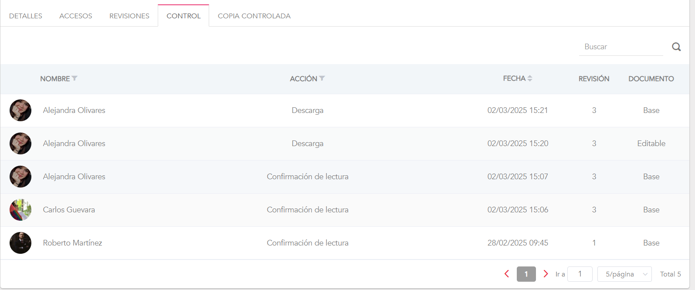The width and height of the screenshot is (695, 290).
Task: Click the Editable document entry
Action: (x=651, y=143)
